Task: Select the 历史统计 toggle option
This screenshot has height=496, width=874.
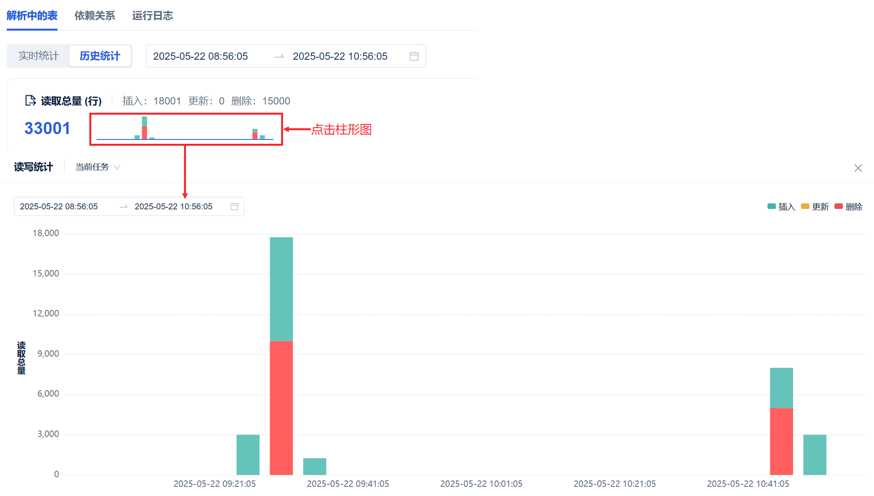Action: tap(100, 56)
